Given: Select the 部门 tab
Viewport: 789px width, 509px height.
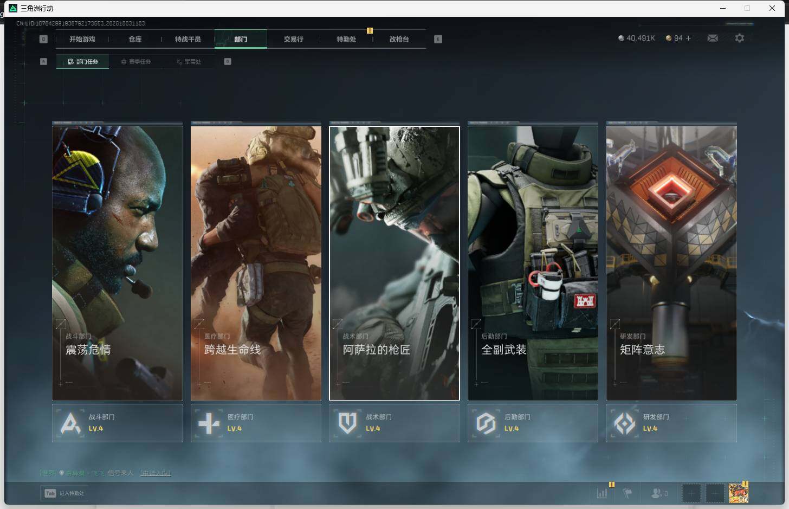Looking at the screenshot, I should tap(241, 39).
